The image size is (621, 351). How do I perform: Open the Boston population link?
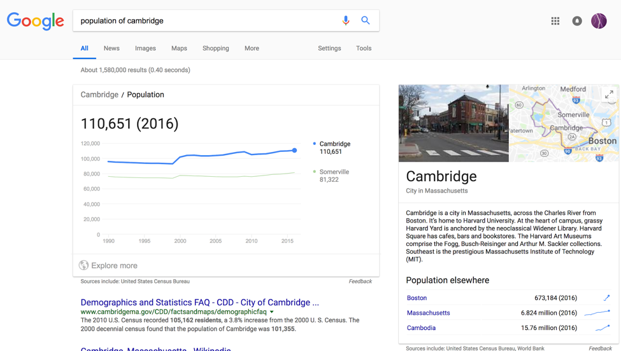(x=417, y=298)
